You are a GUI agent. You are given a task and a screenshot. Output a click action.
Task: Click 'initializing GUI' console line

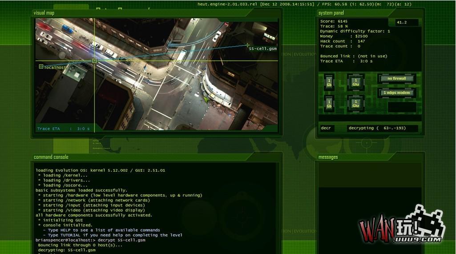(61, 220)
